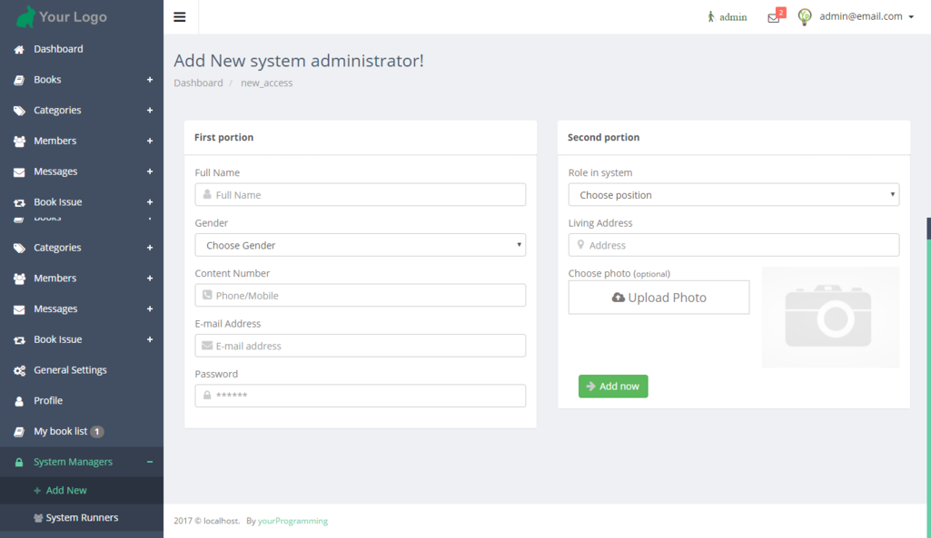Click the hamburger menu toggle icon
Image resolution: width=931 pixels, height=538 pixels.
tap(180, 16)
